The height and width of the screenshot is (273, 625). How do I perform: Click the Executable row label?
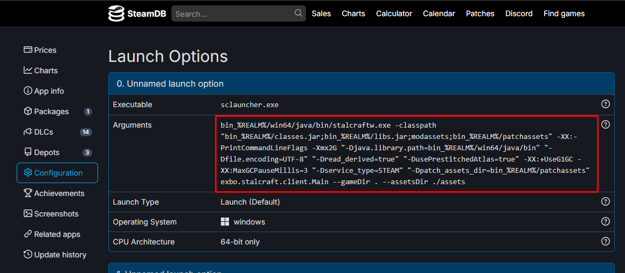133,104
